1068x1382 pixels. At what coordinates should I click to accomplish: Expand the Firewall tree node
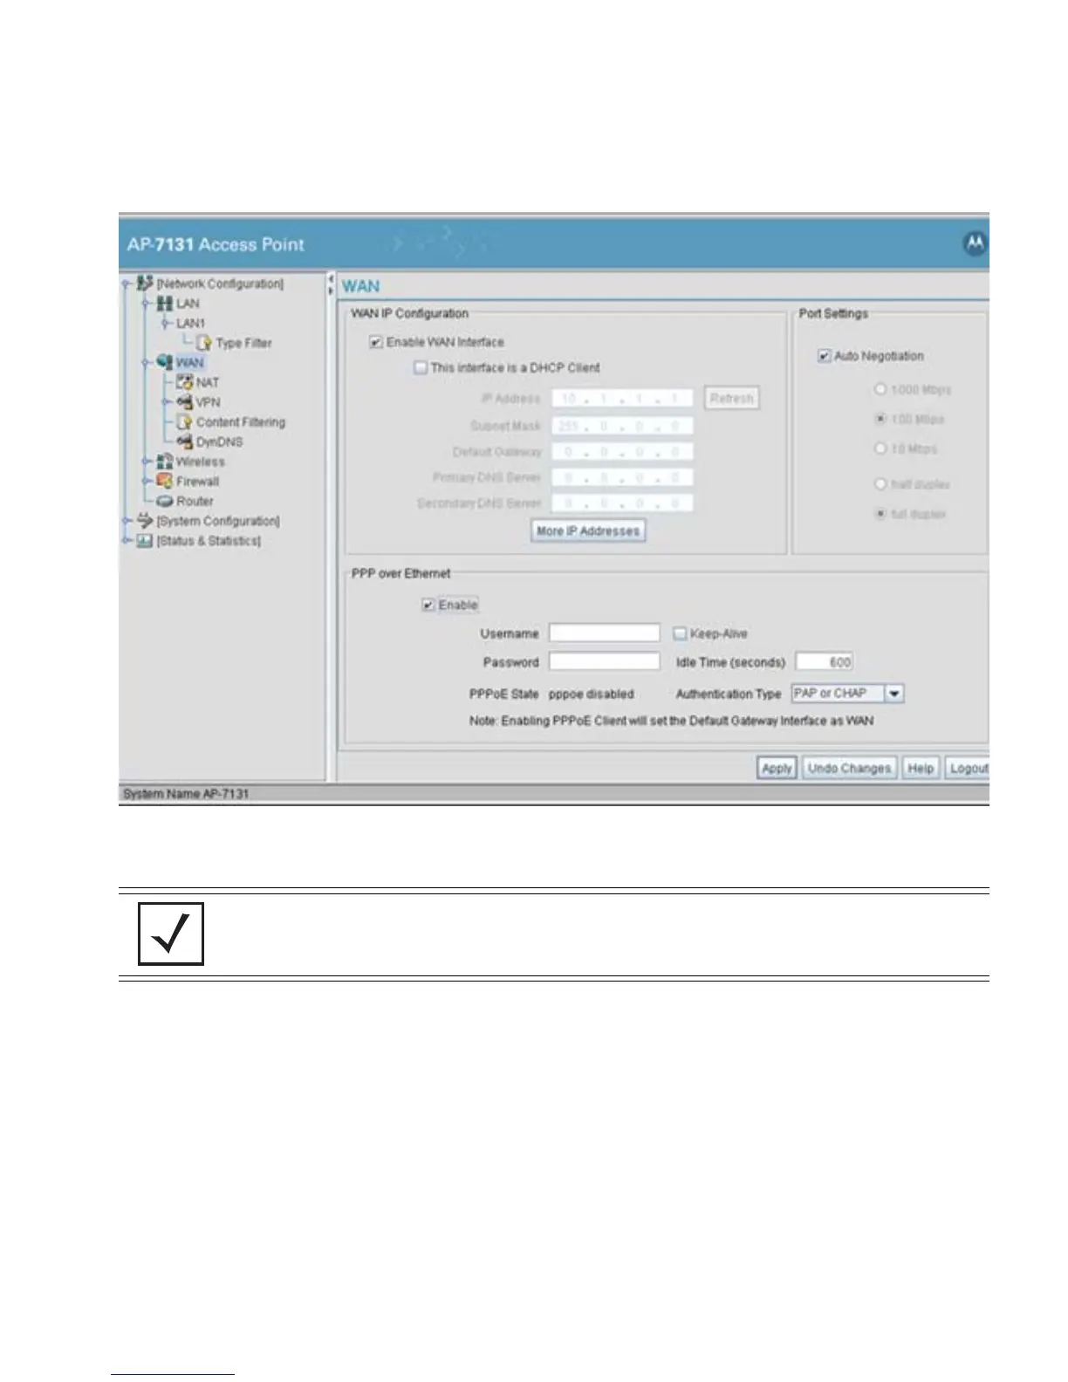147,482
